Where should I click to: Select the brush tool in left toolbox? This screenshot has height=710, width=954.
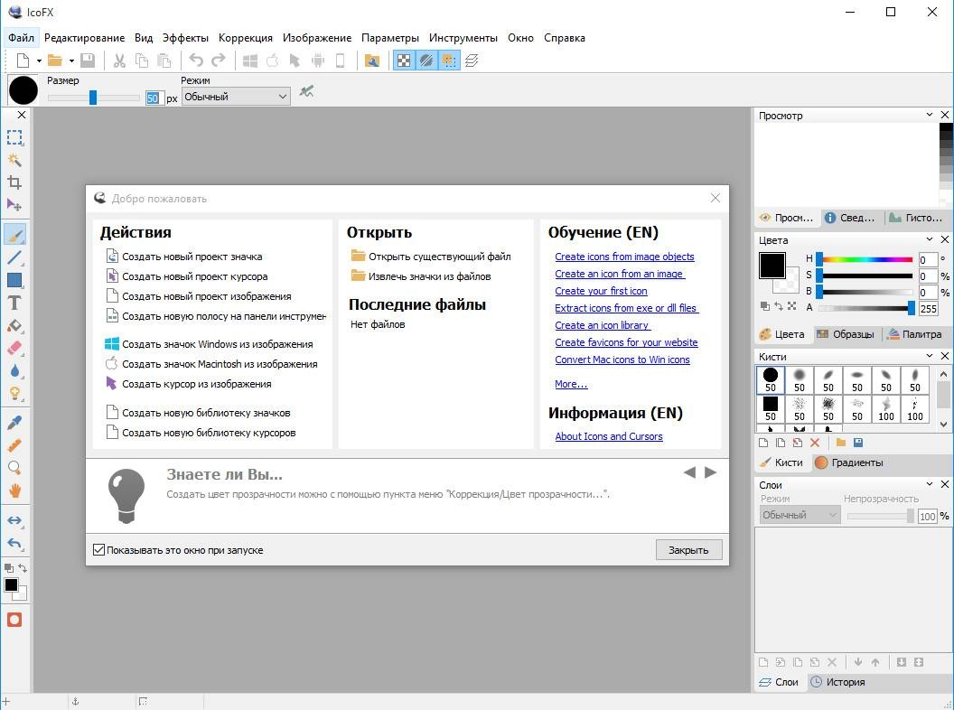14,235
